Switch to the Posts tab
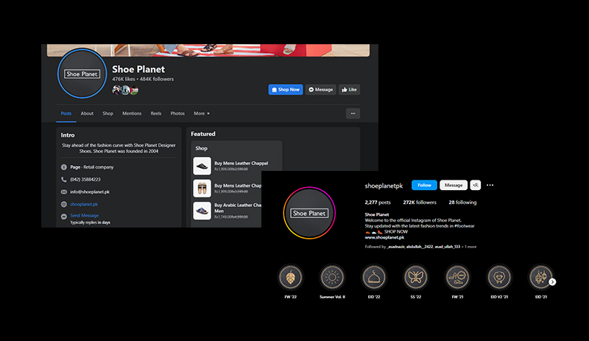Screen dimensions: 589x341 66,113
